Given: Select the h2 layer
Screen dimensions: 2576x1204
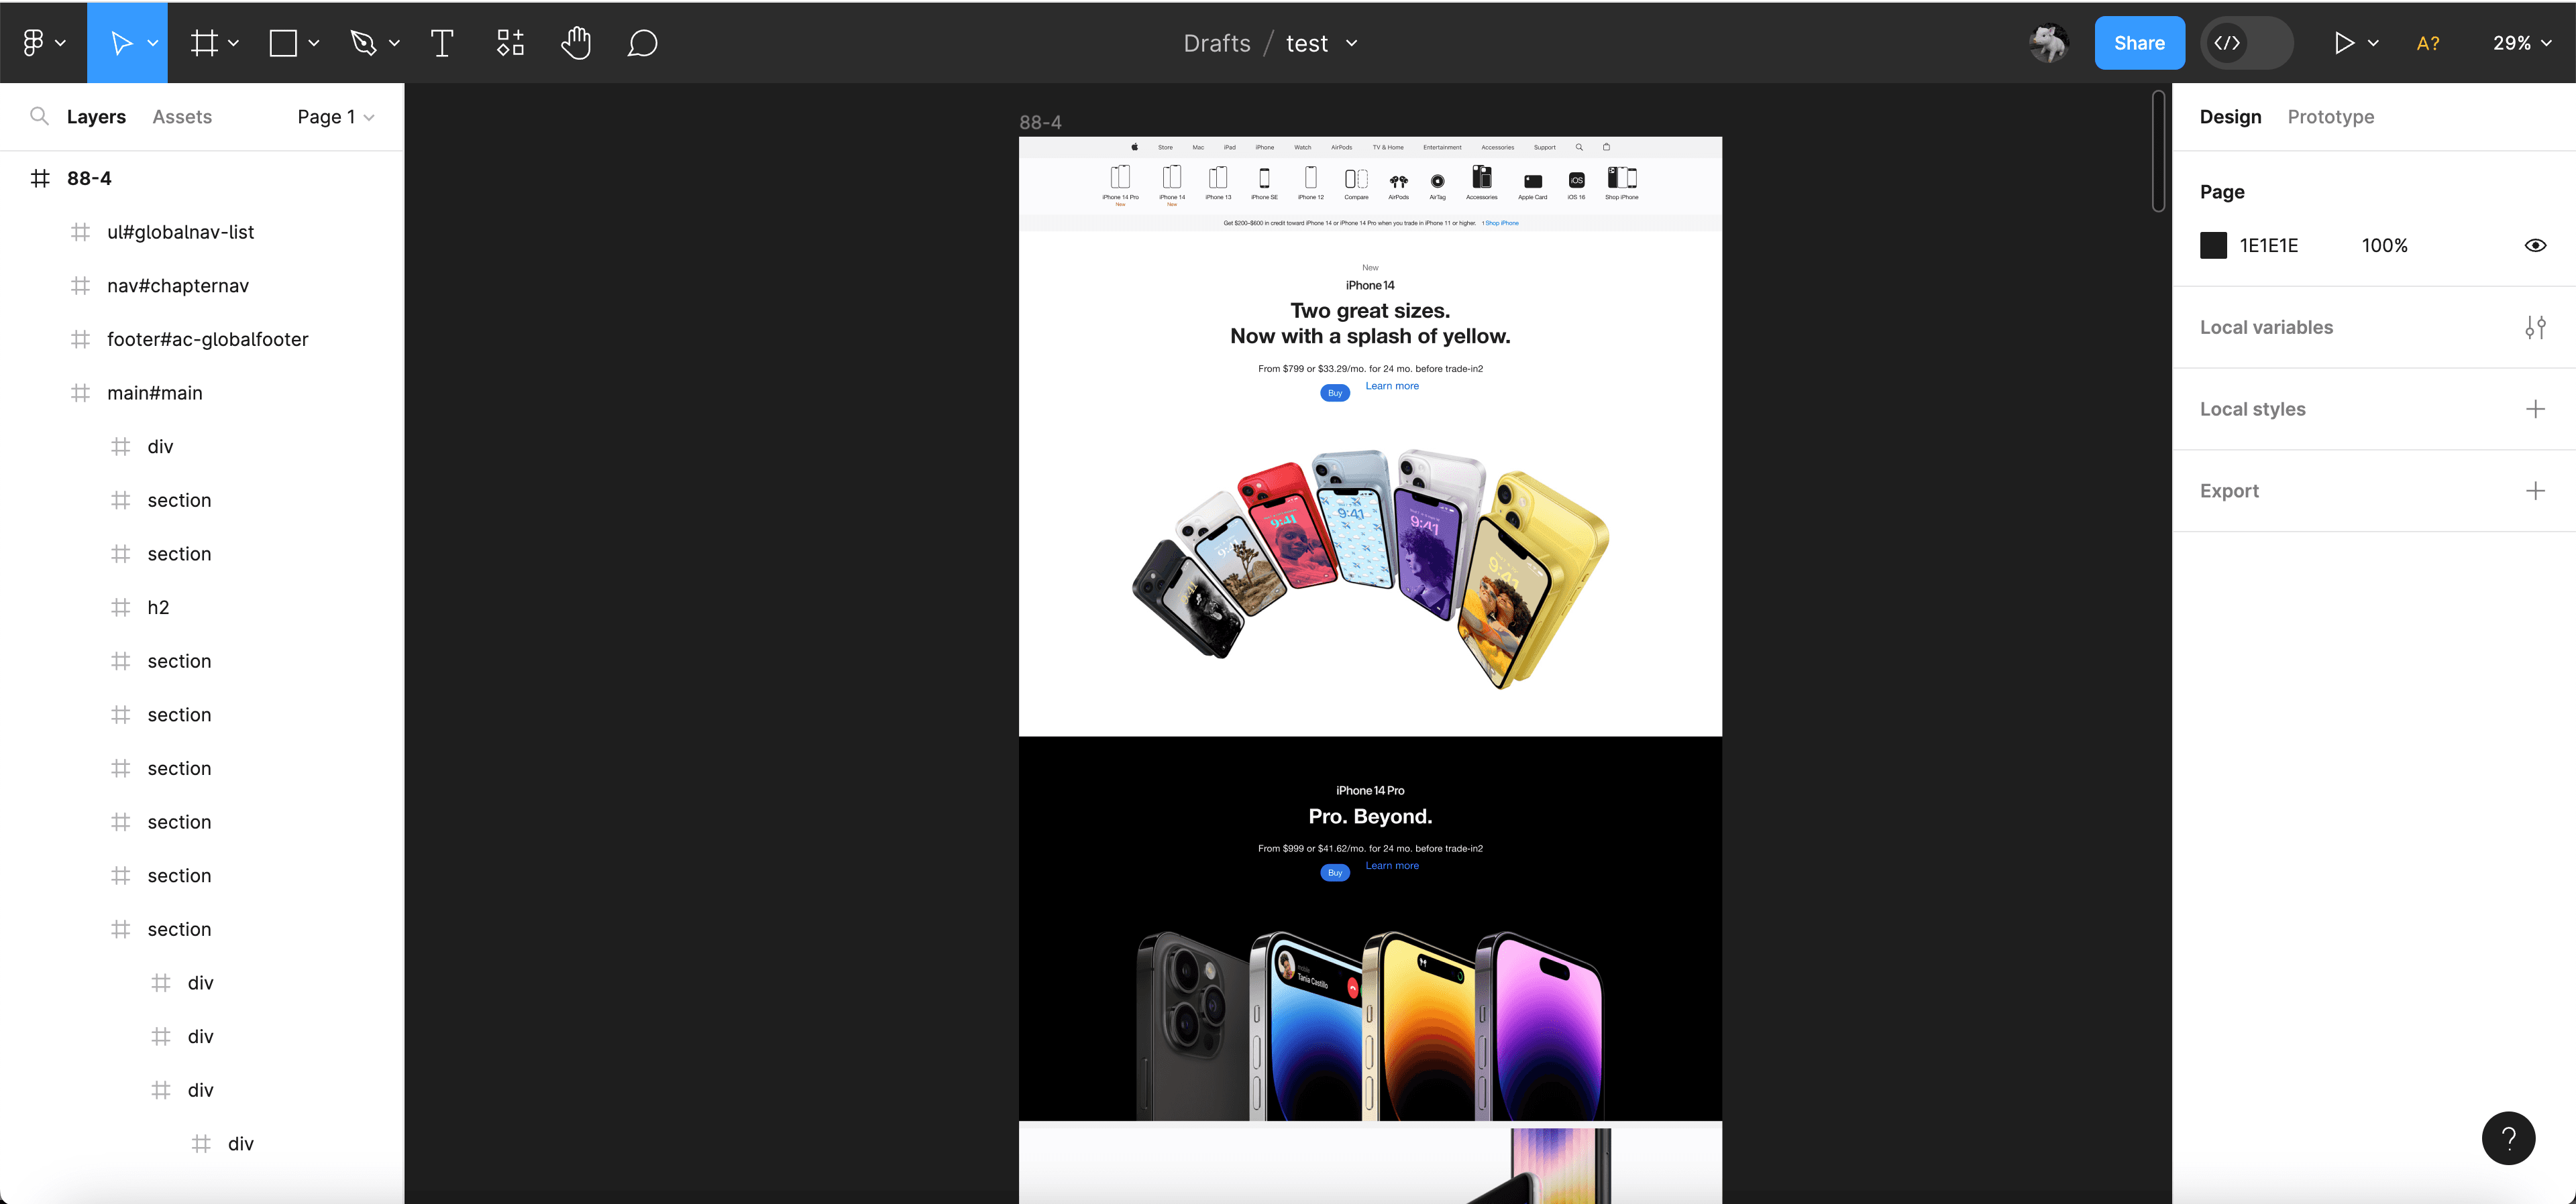Looking at the screenshot, I should click(x=158, y=607).
